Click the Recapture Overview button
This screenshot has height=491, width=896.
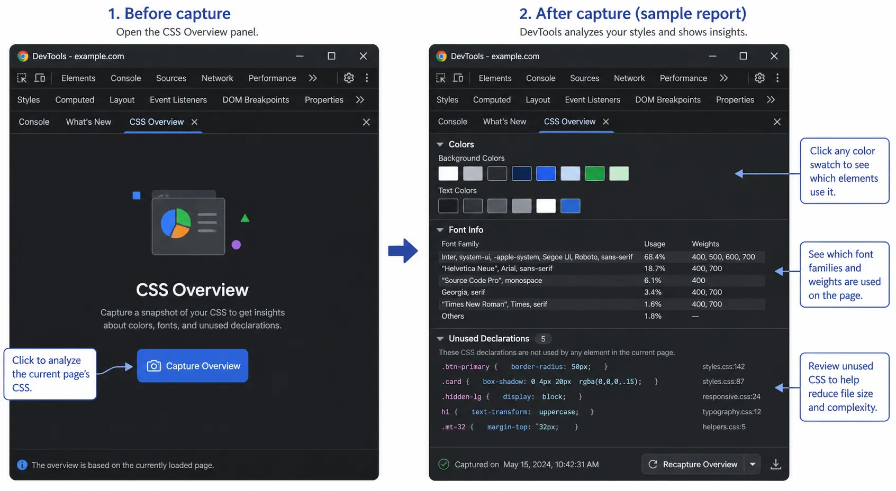pos(693,464)
